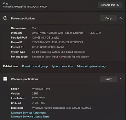Select the Version label
The image size is (126, 120).
click(x=15, y=94)
